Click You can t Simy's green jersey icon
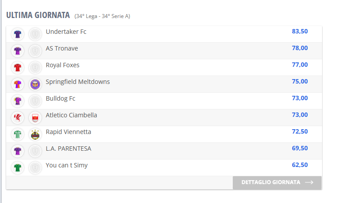Screen dimensions: 341x203 (x=18, y=168)
